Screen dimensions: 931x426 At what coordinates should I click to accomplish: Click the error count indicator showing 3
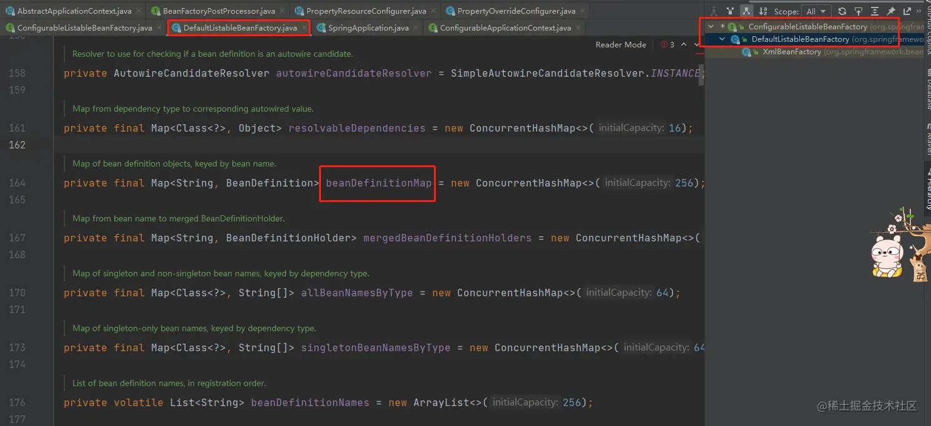[667, 45]
